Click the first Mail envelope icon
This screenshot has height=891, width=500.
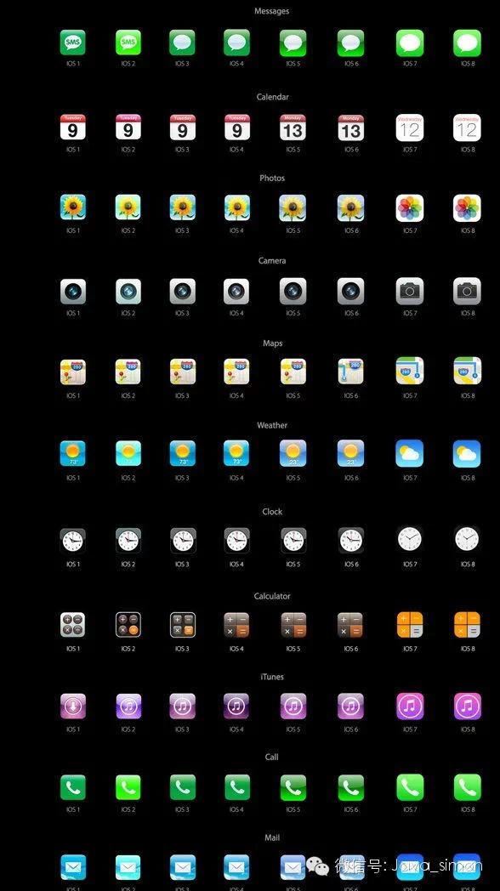[73, 868]
